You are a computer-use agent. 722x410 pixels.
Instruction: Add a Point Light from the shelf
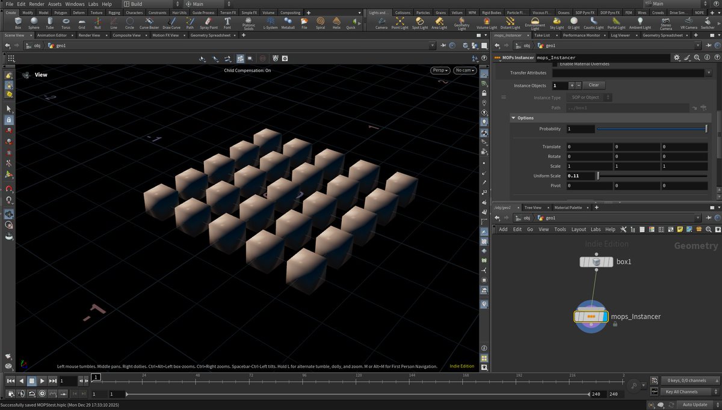400,23
